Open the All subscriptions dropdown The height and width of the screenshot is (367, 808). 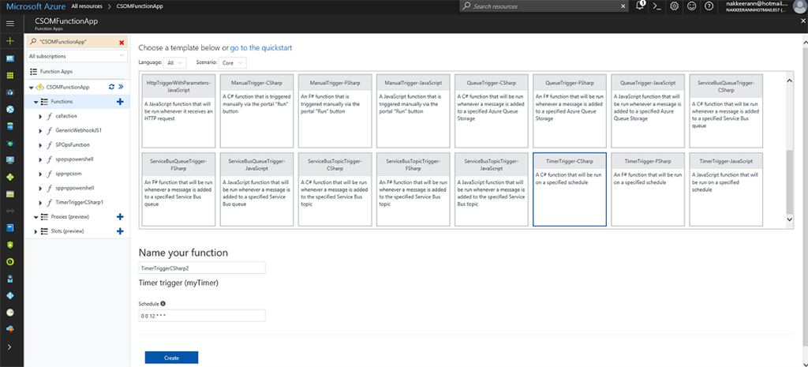click(x=77, y=57)
